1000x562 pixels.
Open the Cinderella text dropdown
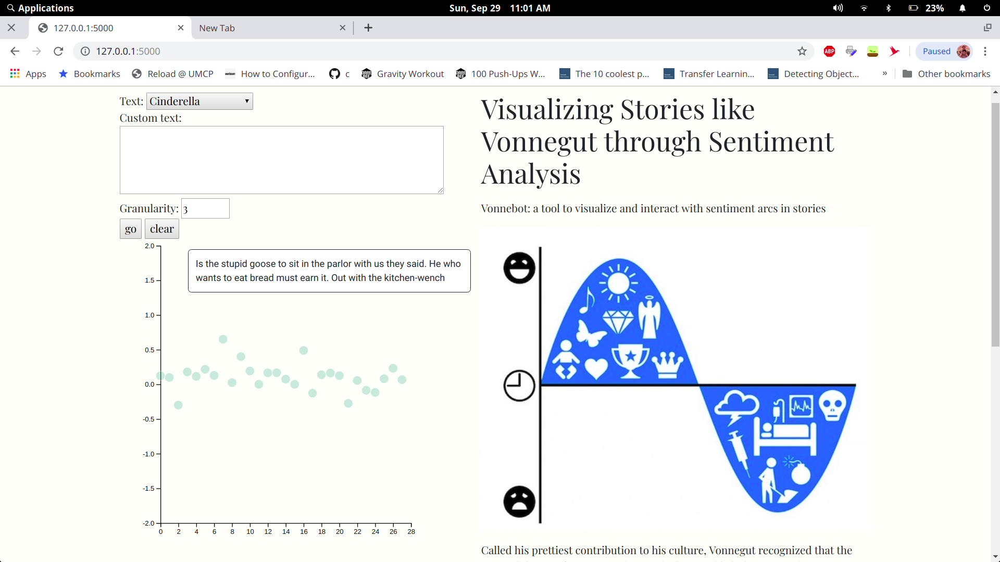point(199,101)
